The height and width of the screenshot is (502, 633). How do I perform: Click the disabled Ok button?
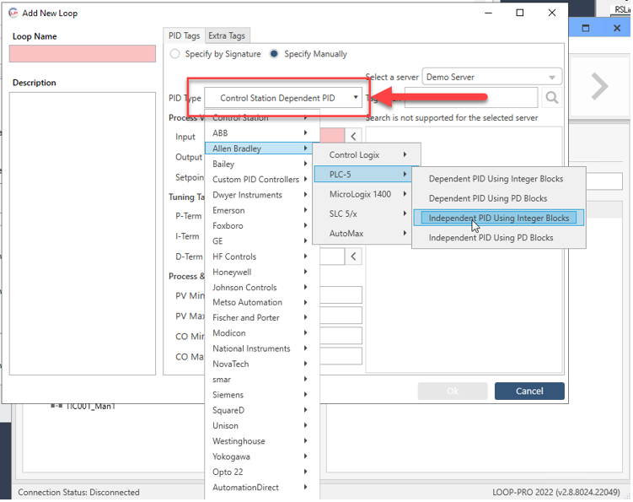[452, 391]
